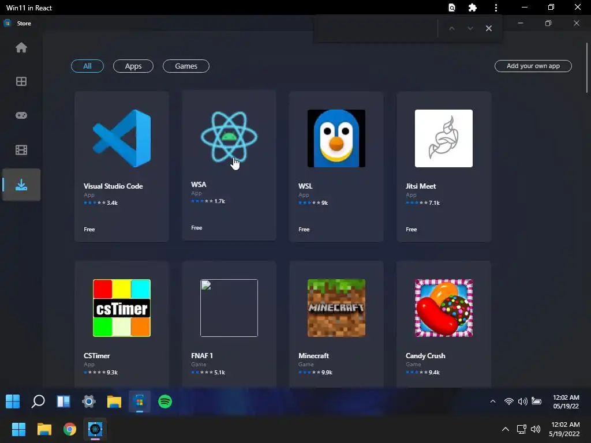
Task: Open File Explorer on the host taskbar
Action: coord(44,429)
